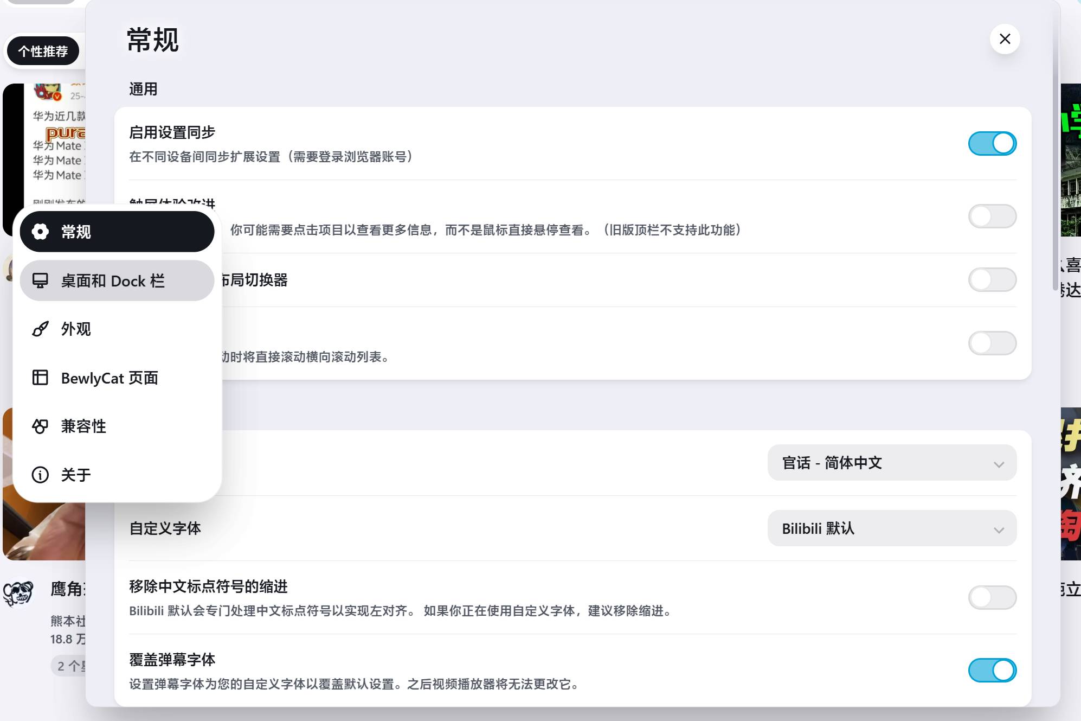The image size is (1081, 721).
Task: Click the settings panel vertical scrollbar
Action: 1055,152
